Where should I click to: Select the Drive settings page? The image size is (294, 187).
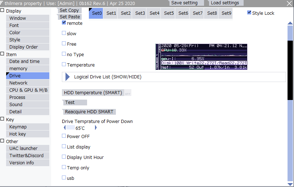click(28, 76)
